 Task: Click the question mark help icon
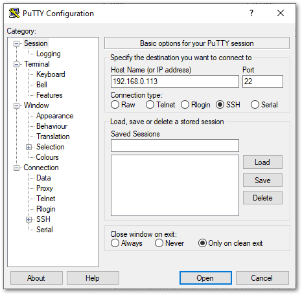[251, 13]
